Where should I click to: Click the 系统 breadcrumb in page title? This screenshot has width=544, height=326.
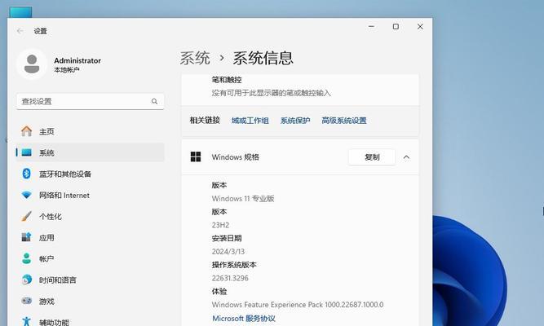[x=195, y=58]
